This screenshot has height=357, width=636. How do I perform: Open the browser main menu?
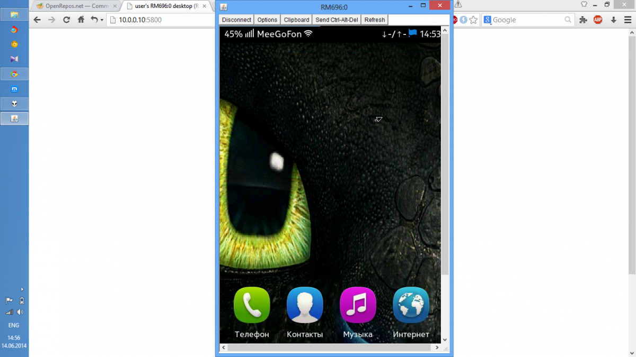coord(628,20)
